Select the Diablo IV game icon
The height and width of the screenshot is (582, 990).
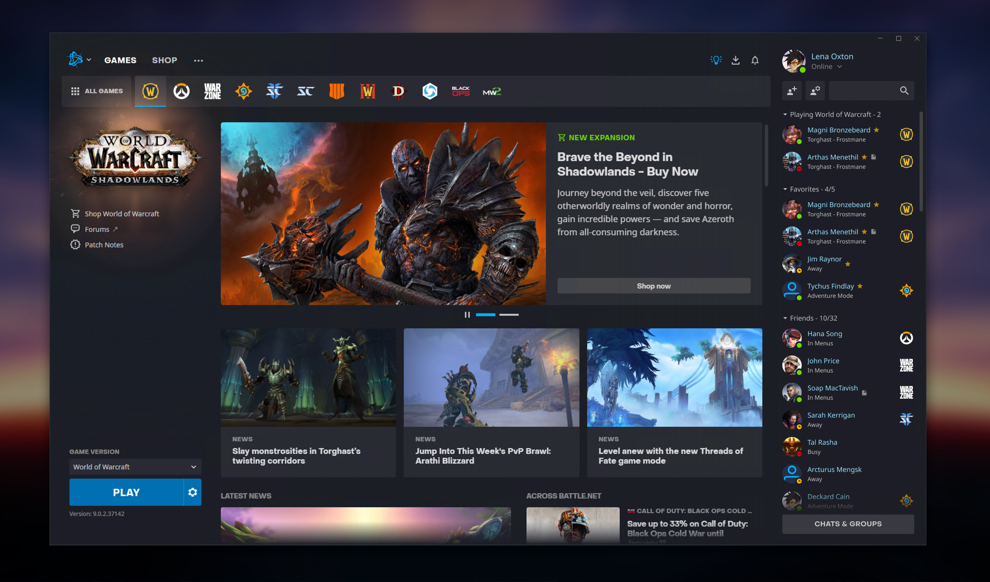[x=398, y=91]
